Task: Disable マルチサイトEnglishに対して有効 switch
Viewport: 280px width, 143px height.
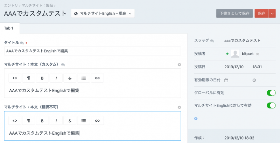Action: (x=271, y=105)
